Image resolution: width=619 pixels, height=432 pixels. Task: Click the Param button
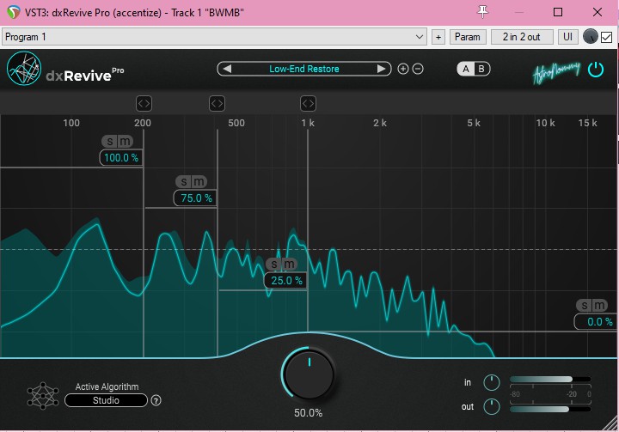pos(468,37)
